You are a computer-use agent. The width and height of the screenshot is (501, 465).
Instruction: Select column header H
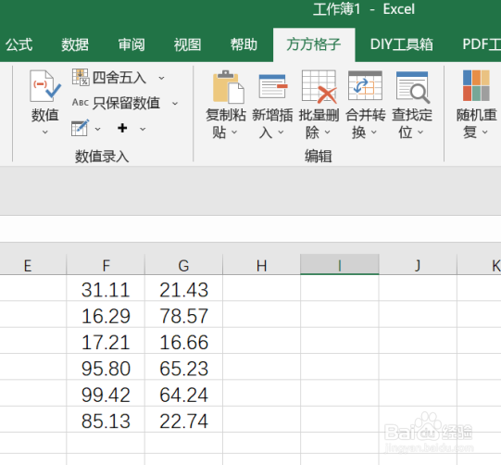tap(261, 265)
